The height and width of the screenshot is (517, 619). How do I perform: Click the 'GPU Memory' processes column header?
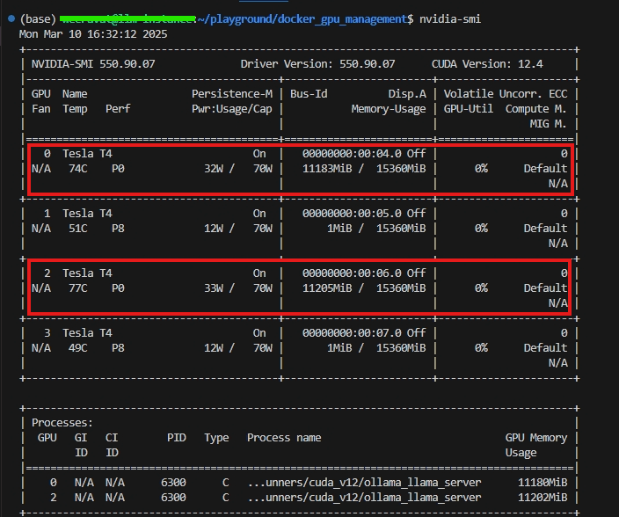[x=536, y=438]
